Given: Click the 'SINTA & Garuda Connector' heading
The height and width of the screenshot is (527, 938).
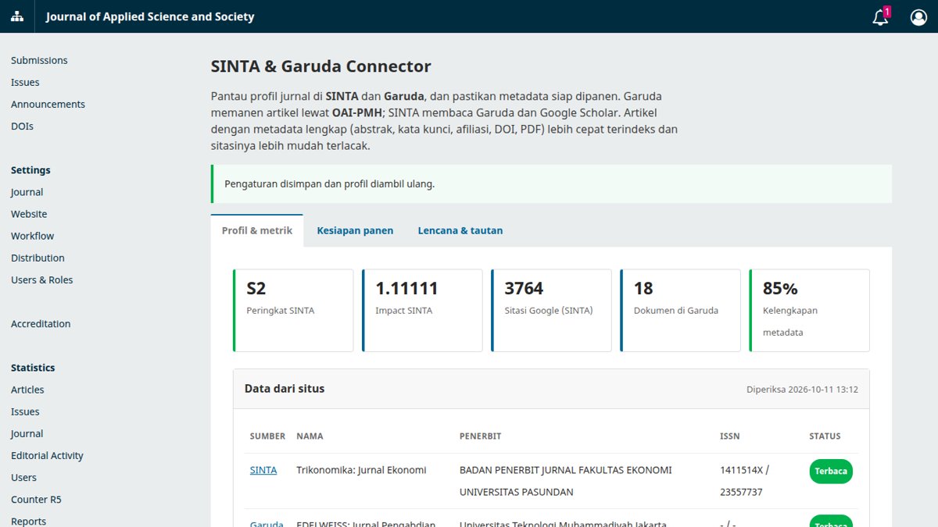Looking at the screenshot, I should pyautogui.click(x=321, y=66).
